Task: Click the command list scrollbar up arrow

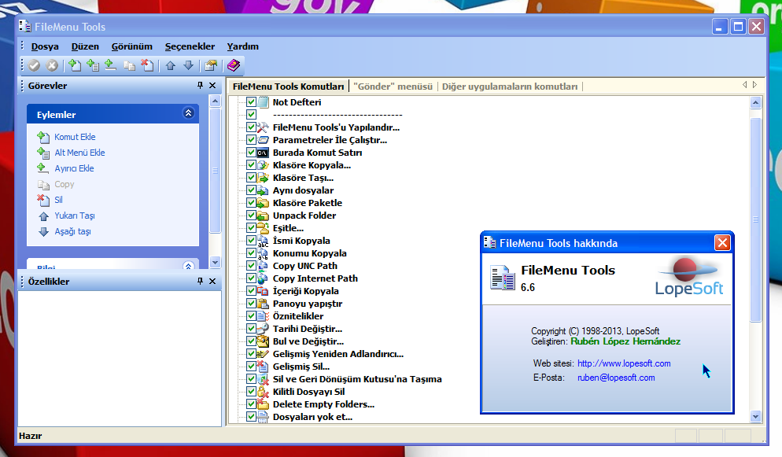Action: pyautogui.click(x=755, y=103)
